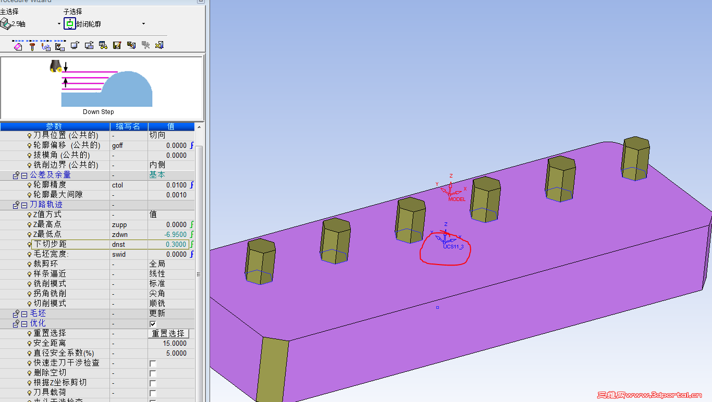Enable the 根据Z坐标剪切 checkbox
This screenshot has width=712, height=402.
coord(153,383)
